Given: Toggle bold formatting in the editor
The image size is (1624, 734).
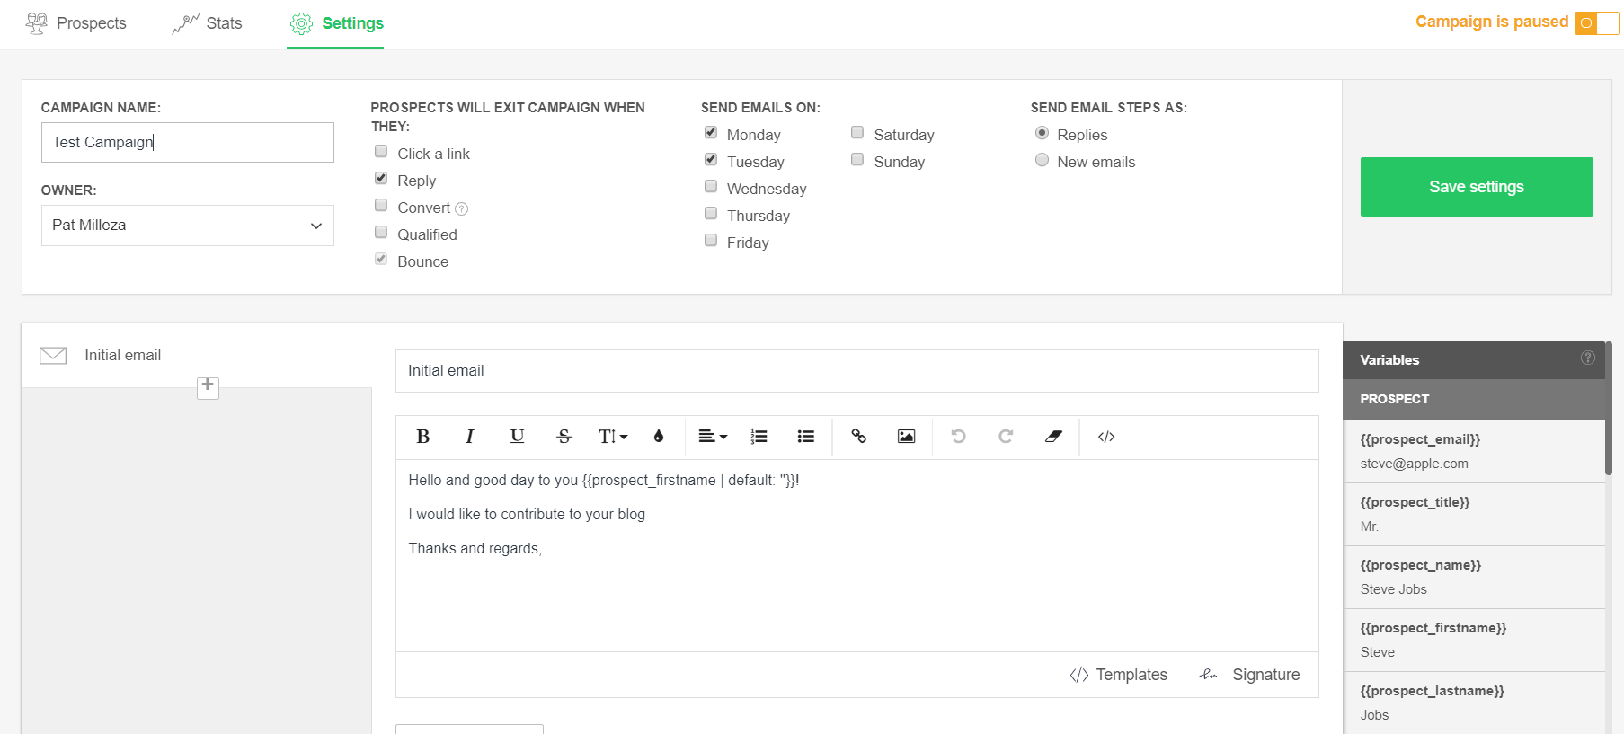Looking at the screenshot, I should click(x=422, y=437).
